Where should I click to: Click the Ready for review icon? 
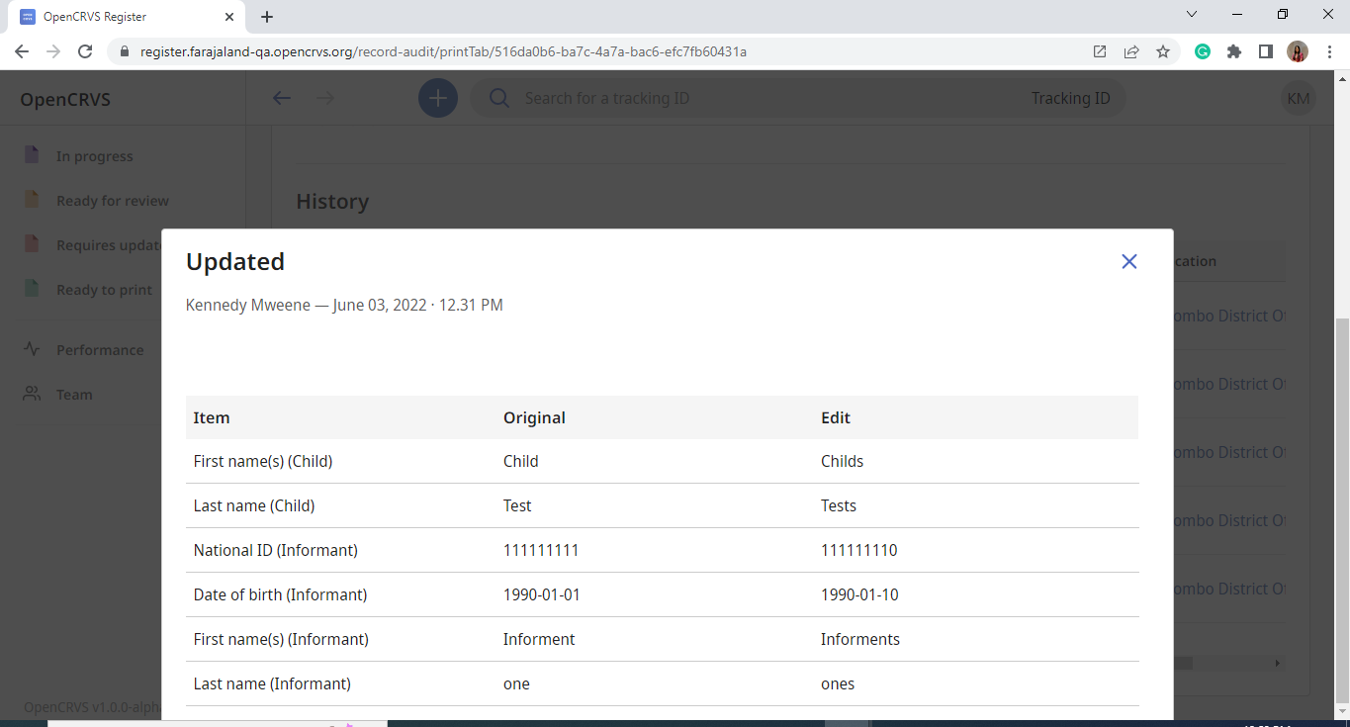coord(31,199)
